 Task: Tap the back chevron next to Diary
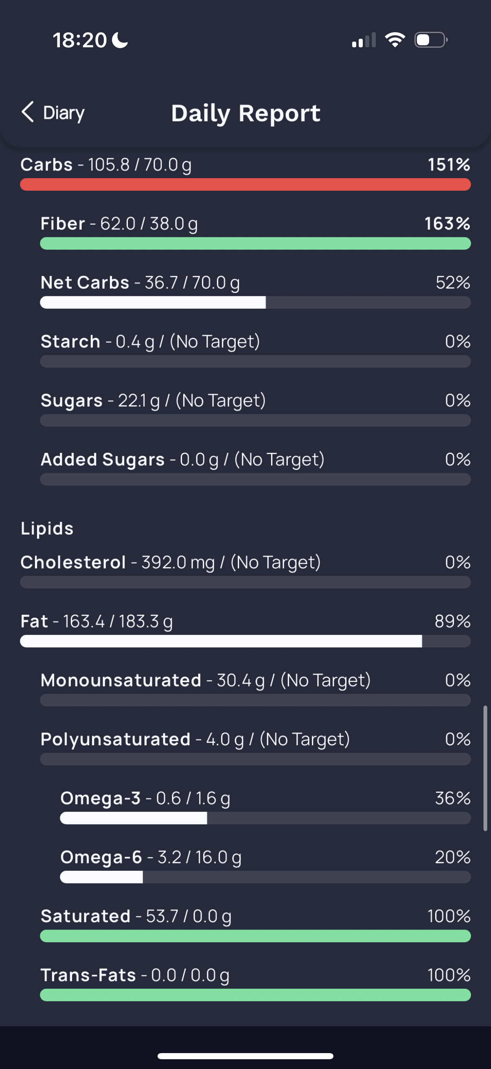click(x=28, y=112)
